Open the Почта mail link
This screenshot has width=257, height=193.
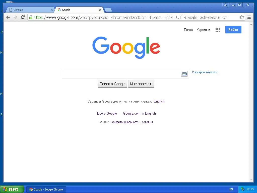(x=188, y=30)
